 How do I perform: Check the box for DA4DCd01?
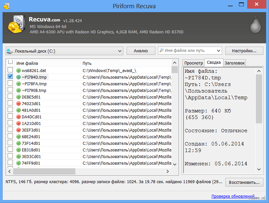tap(10, 116)
